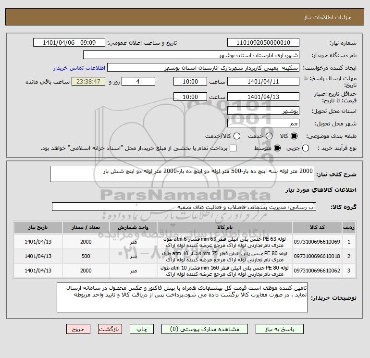Click the توضیحات خریدار text area

click(182, 297)
